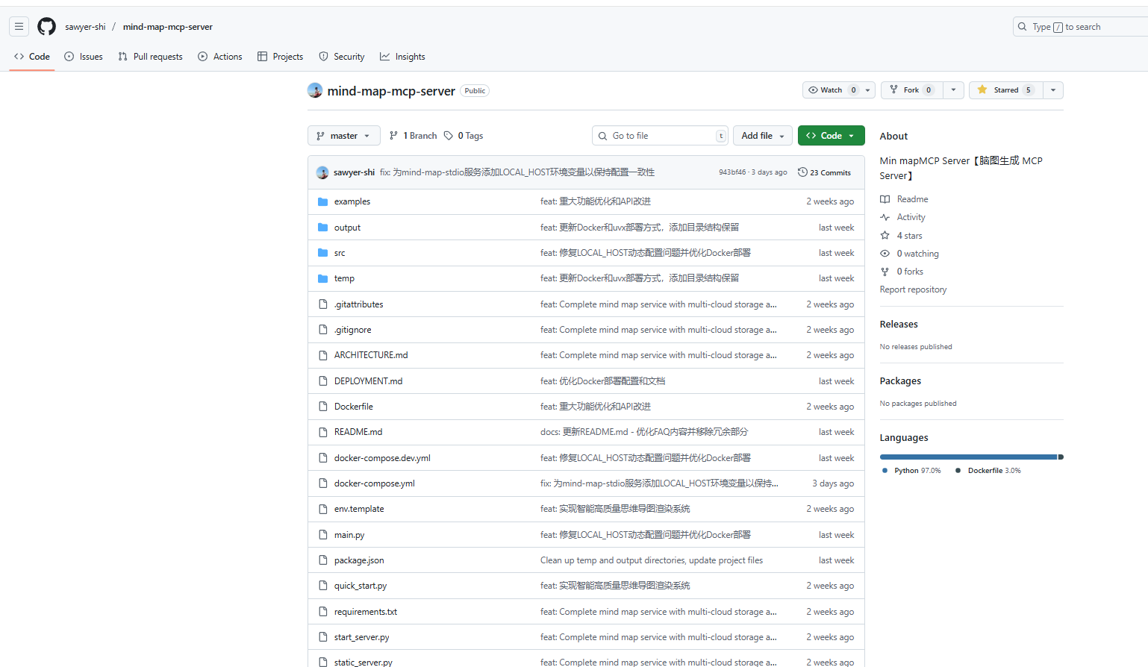Open the Projects tab
The image size is (1148, 667).
coord(280,57)
